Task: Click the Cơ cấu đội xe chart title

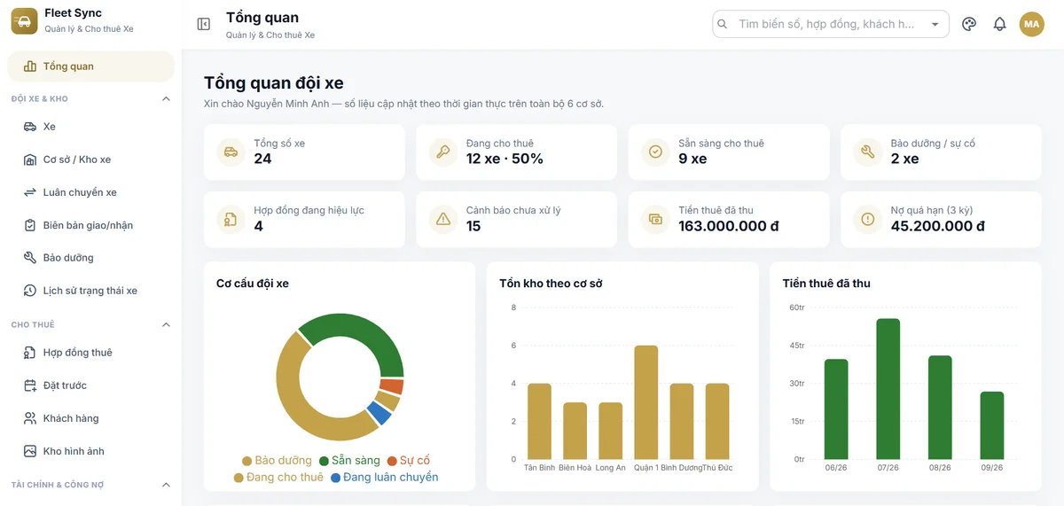Action: coord(253,284)
